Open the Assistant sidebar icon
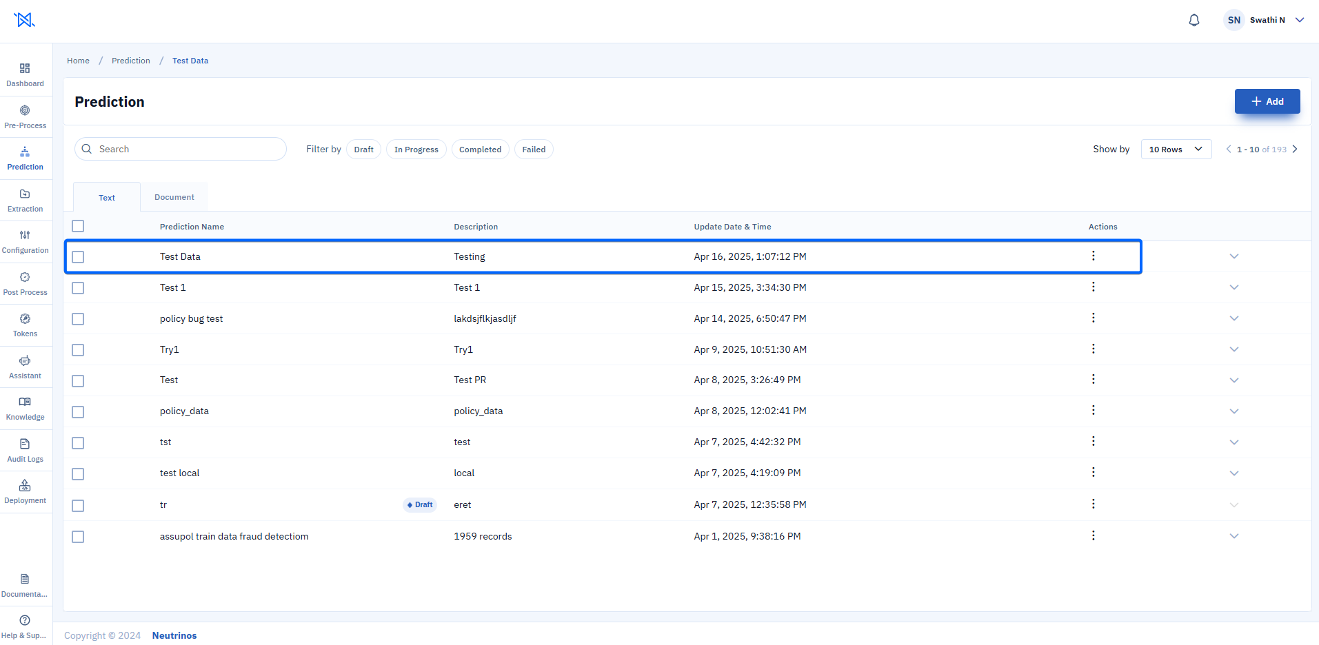Screen dimensions: 1319x645 (25, 367)
